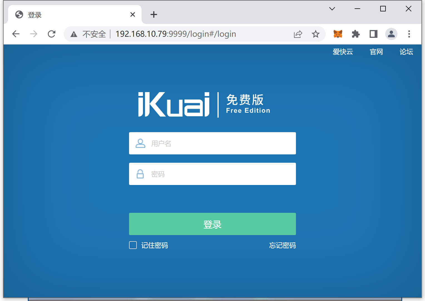Enable the 记住密码 checkbox

(x=133, y=245)
